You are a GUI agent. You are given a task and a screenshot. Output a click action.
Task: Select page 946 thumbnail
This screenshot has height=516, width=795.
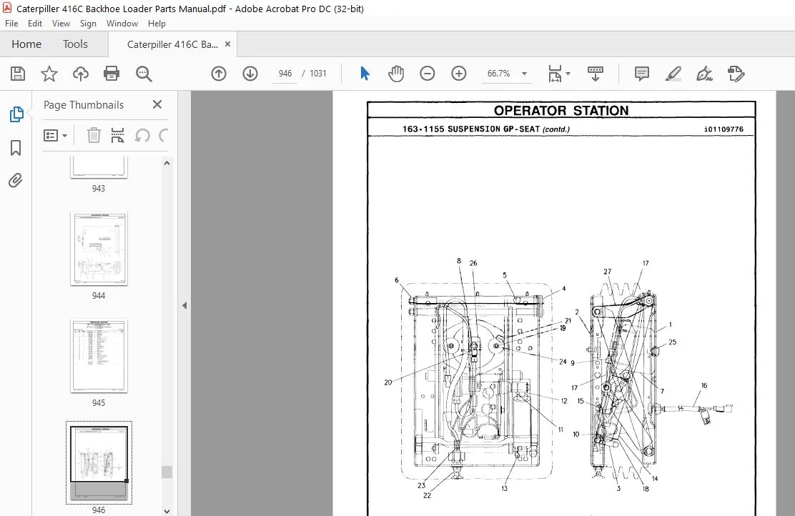[99, 462]
